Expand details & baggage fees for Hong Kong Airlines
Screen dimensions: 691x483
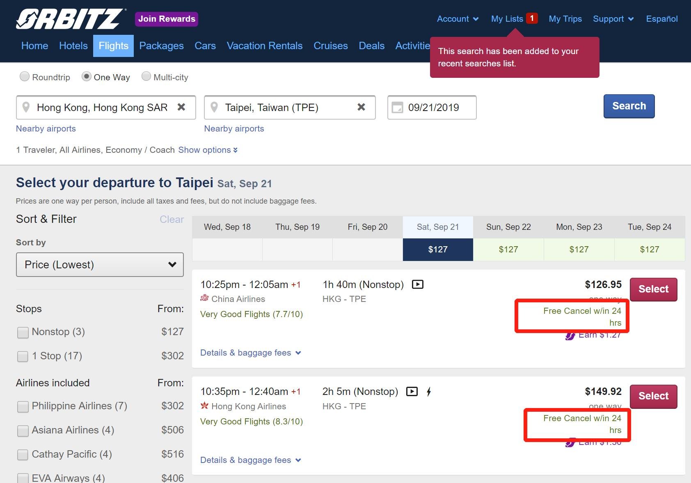coord(251,460)
